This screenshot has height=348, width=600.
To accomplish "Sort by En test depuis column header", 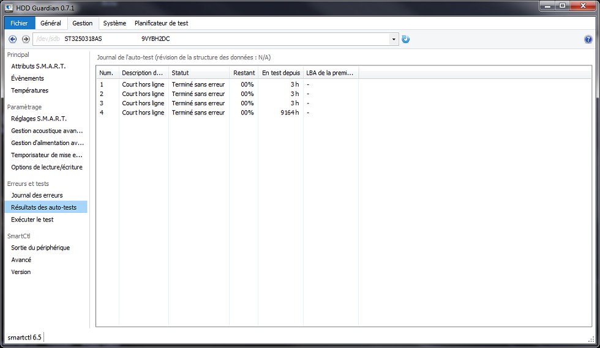I will pos(281,73).
